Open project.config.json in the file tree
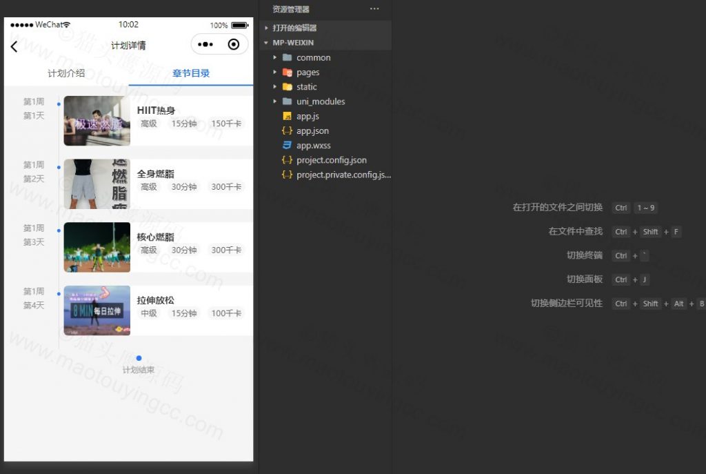Screen dimensions: 706x474 coord(332,160)
